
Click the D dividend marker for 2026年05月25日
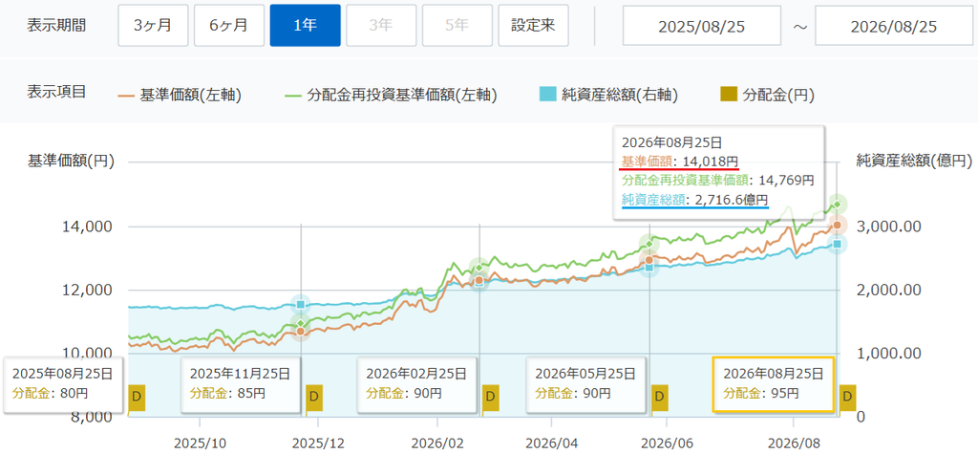(x=661, y=398)
